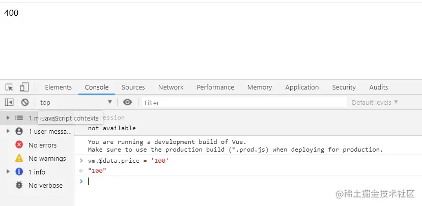This screenshot has width=422, height=206.
Task: Toggle the device toolbar icon
Action: point(24,87)
